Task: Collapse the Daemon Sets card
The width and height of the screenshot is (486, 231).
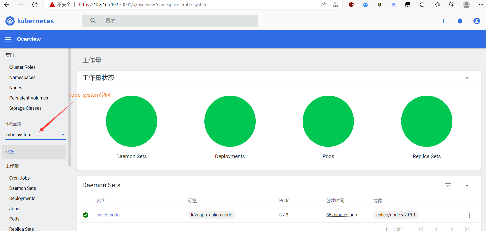Action: click(x=467, y=185)
